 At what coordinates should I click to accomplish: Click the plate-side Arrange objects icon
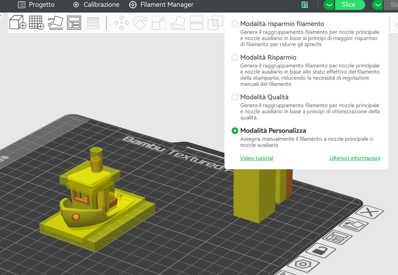point(337,237)
